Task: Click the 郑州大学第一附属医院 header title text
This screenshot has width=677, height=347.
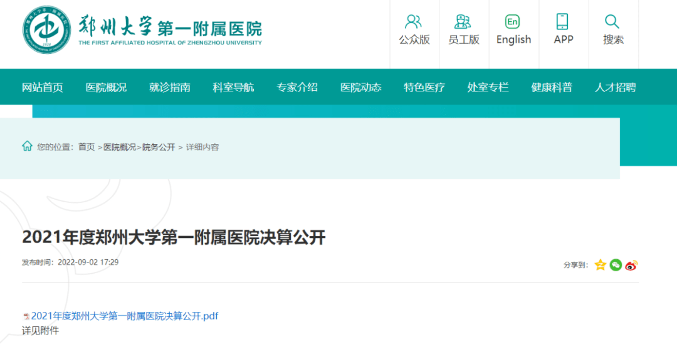Action: pos(171,26)
